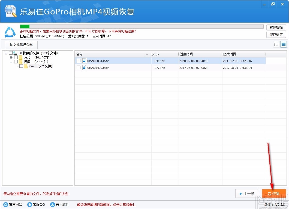
Task: Open the 超级详细数据恢复教程 link
Action: pos(107,205)
